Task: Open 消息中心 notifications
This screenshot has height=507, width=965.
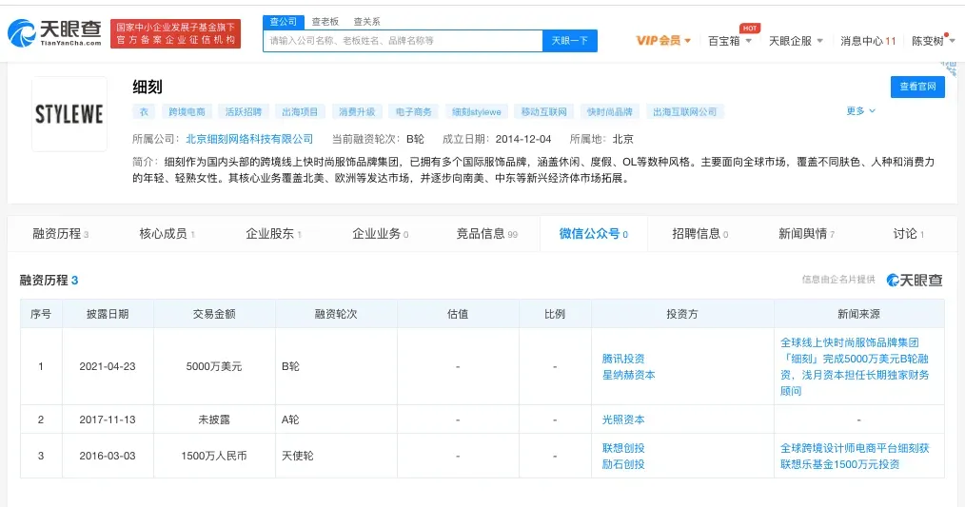Action: click(x=868, y=41)
